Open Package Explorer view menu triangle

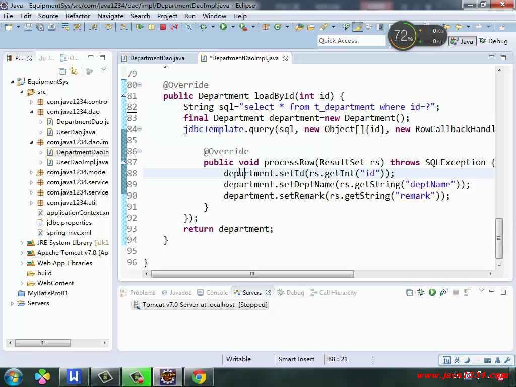(x=104, y=70)
